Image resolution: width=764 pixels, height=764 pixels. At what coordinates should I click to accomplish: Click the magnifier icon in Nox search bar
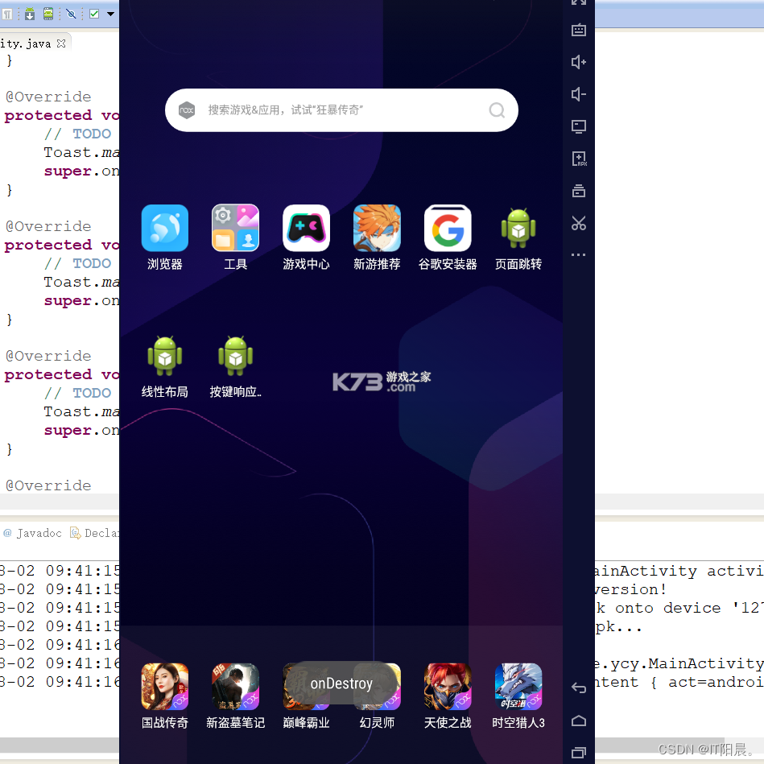(497, 110)
